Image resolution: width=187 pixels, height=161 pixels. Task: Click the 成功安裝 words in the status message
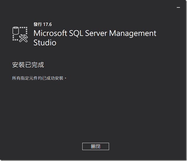tap(55, 78)
